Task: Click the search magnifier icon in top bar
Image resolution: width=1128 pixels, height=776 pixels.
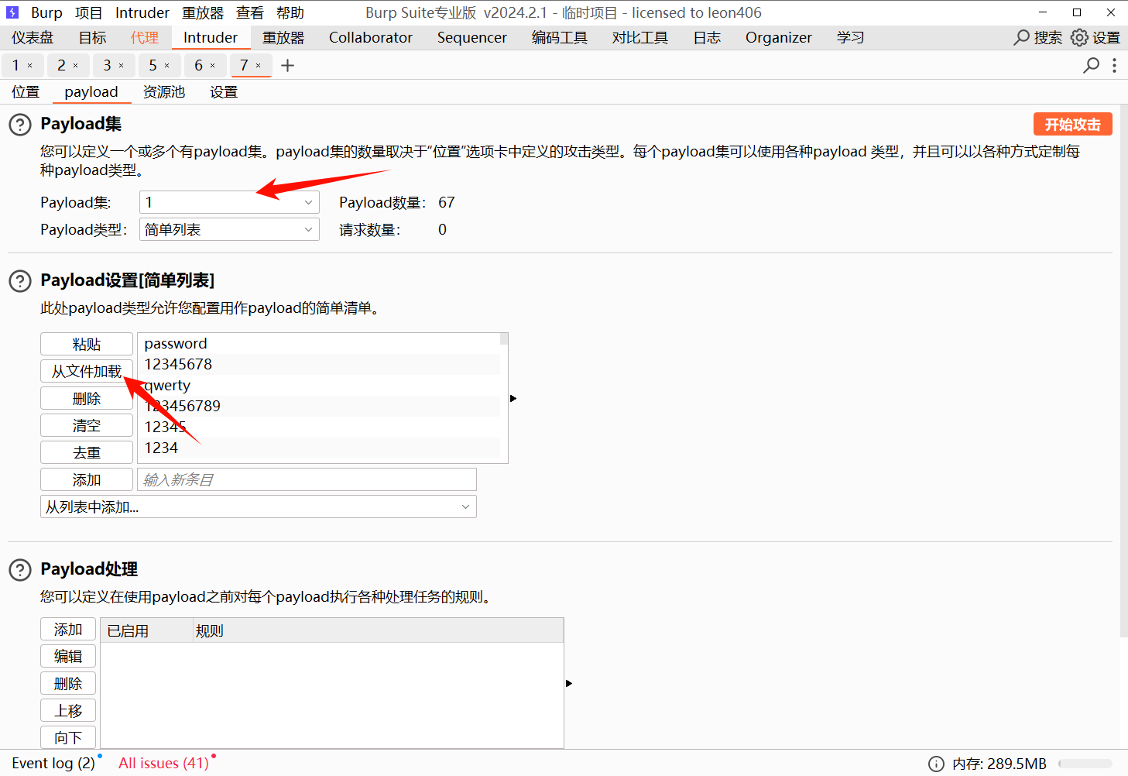Action: (1022, 37)
